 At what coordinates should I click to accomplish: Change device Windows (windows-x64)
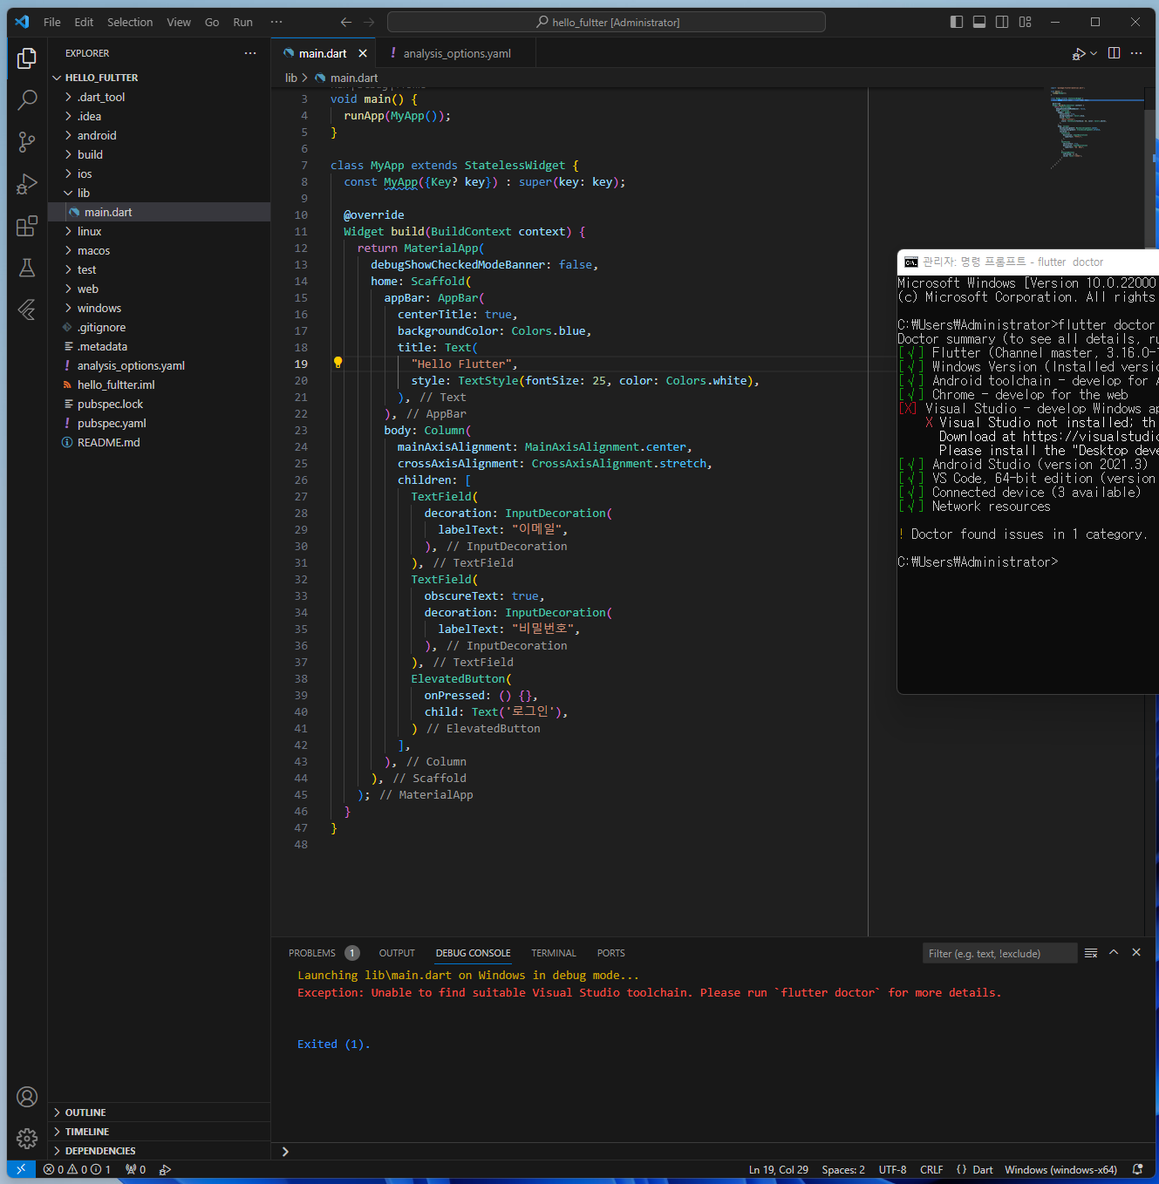pyautogui.click(x=1060, y=1169)
